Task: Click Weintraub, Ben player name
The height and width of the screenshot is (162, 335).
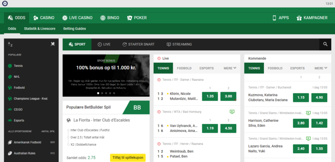Action: [182, 152]
